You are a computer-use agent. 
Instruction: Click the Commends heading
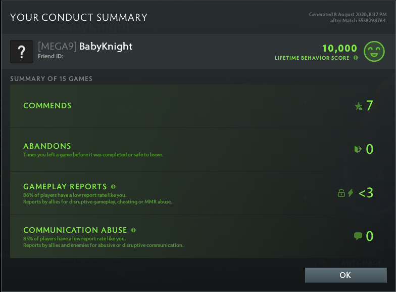(x=47, y=105)
